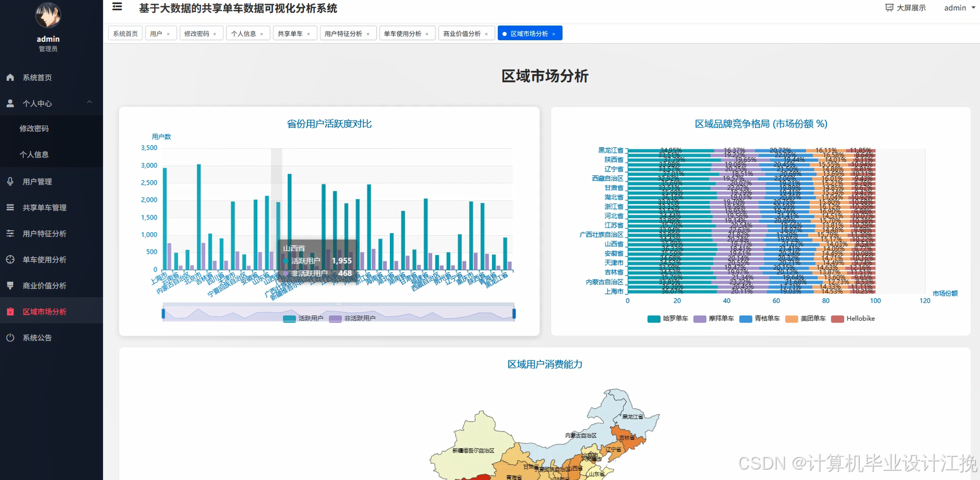Click the left data zoom slider handle
Viewport: 980px width, 480px height.
163,314
